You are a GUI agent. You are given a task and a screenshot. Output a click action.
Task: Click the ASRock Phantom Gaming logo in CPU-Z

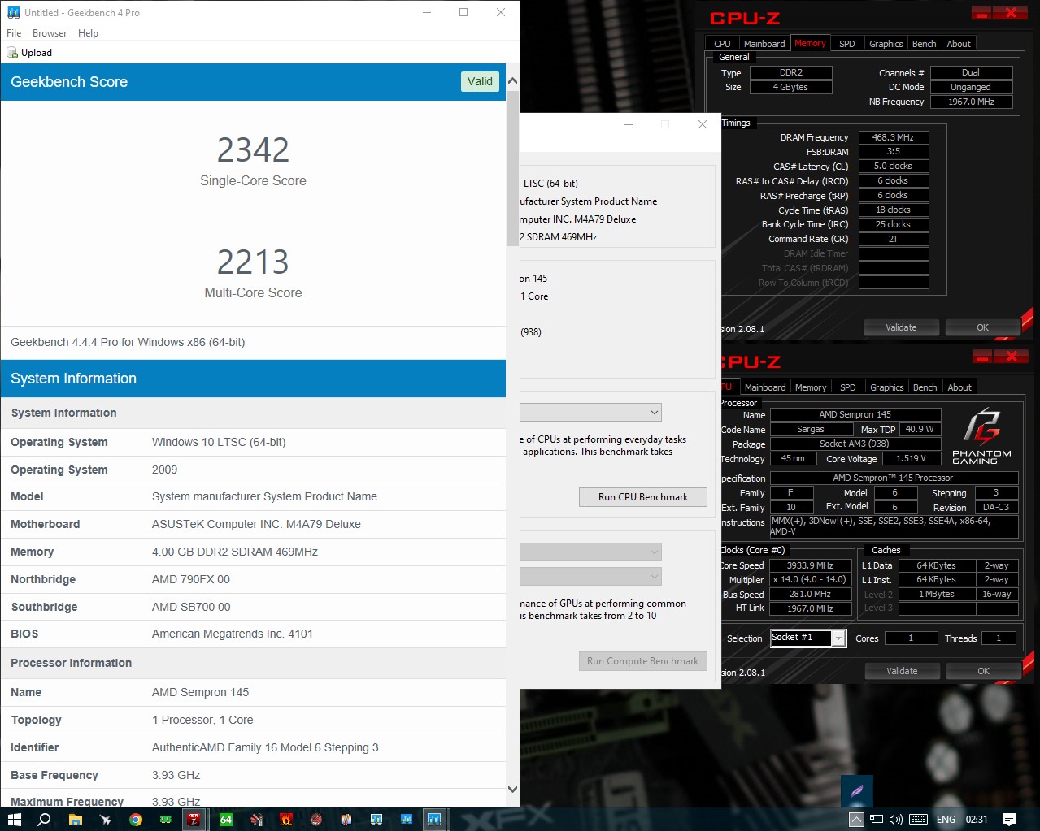(982, 436)
